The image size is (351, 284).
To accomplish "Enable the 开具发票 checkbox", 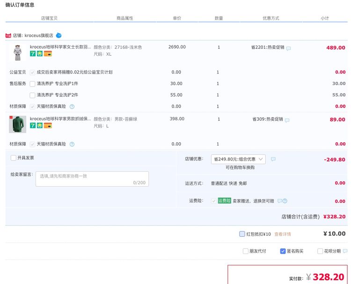I will click(14, 158).
